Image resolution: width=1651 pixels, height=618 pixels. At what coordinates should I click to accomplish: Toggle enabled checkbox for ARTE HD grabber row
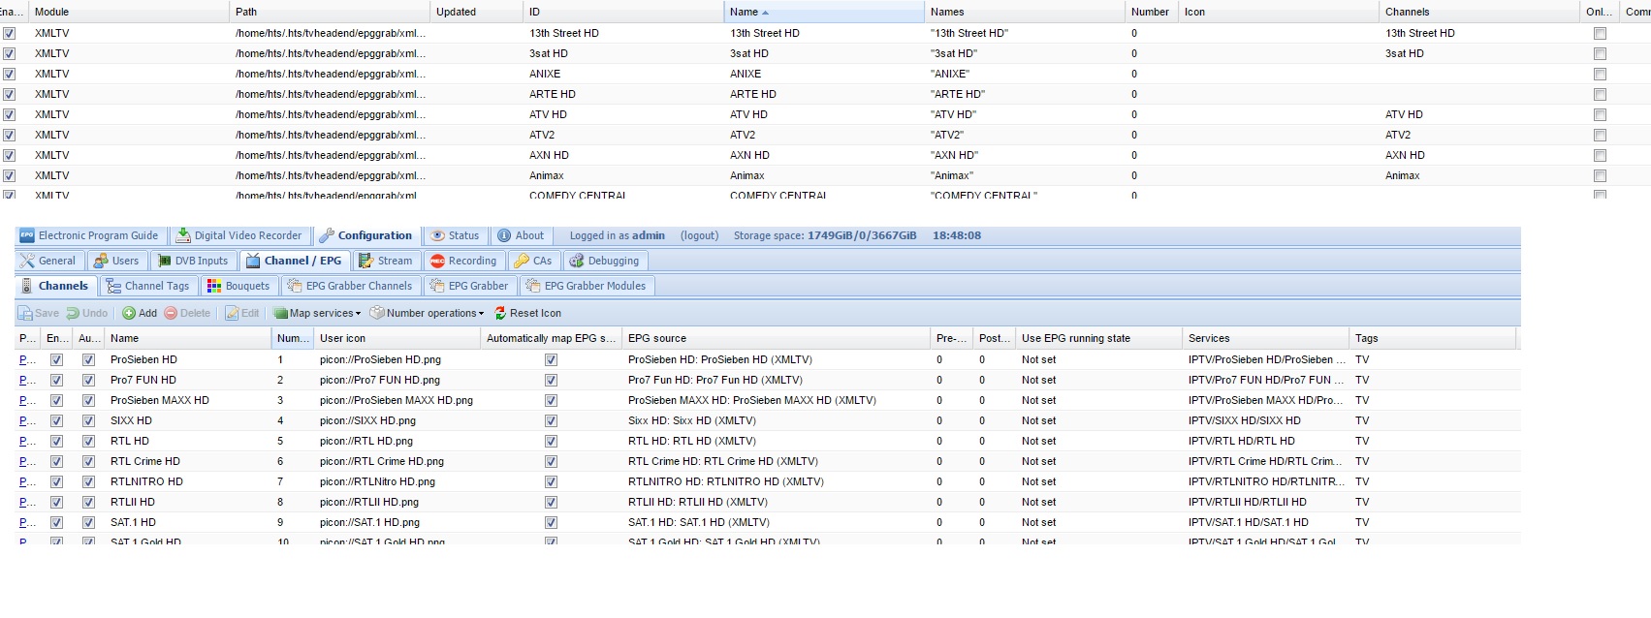coord(9,94)
